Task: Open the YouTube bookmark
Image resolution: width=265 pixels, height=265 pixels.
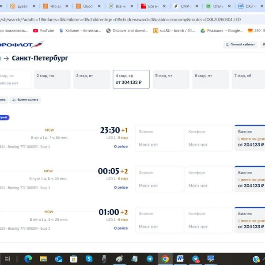Action: [43, 30]
